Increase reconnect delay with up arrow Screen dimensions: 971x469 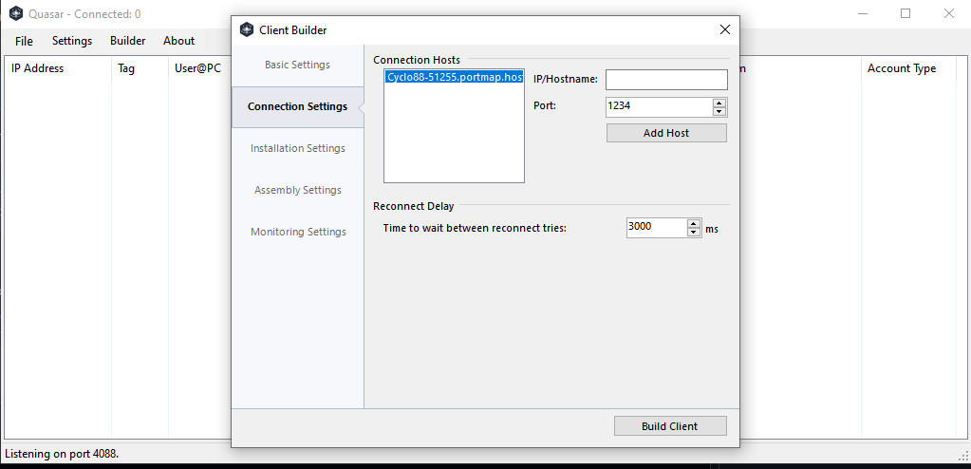point(694,224)
